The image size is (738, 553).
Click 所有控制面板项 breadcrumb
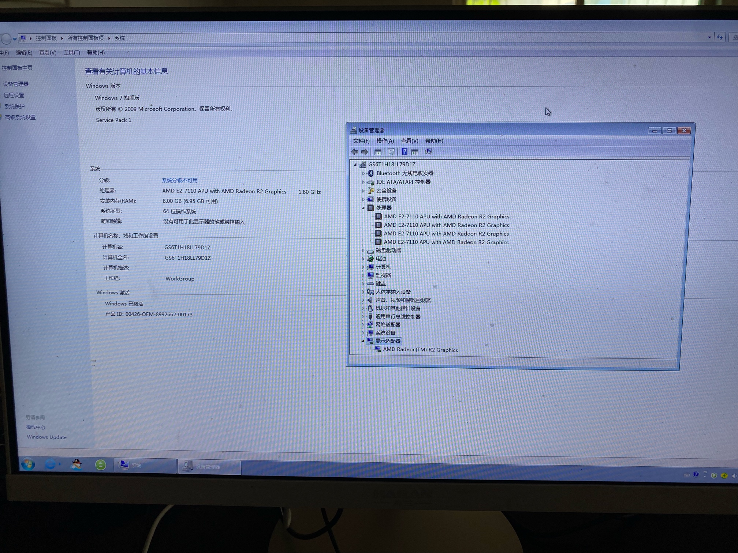[86, 38]
